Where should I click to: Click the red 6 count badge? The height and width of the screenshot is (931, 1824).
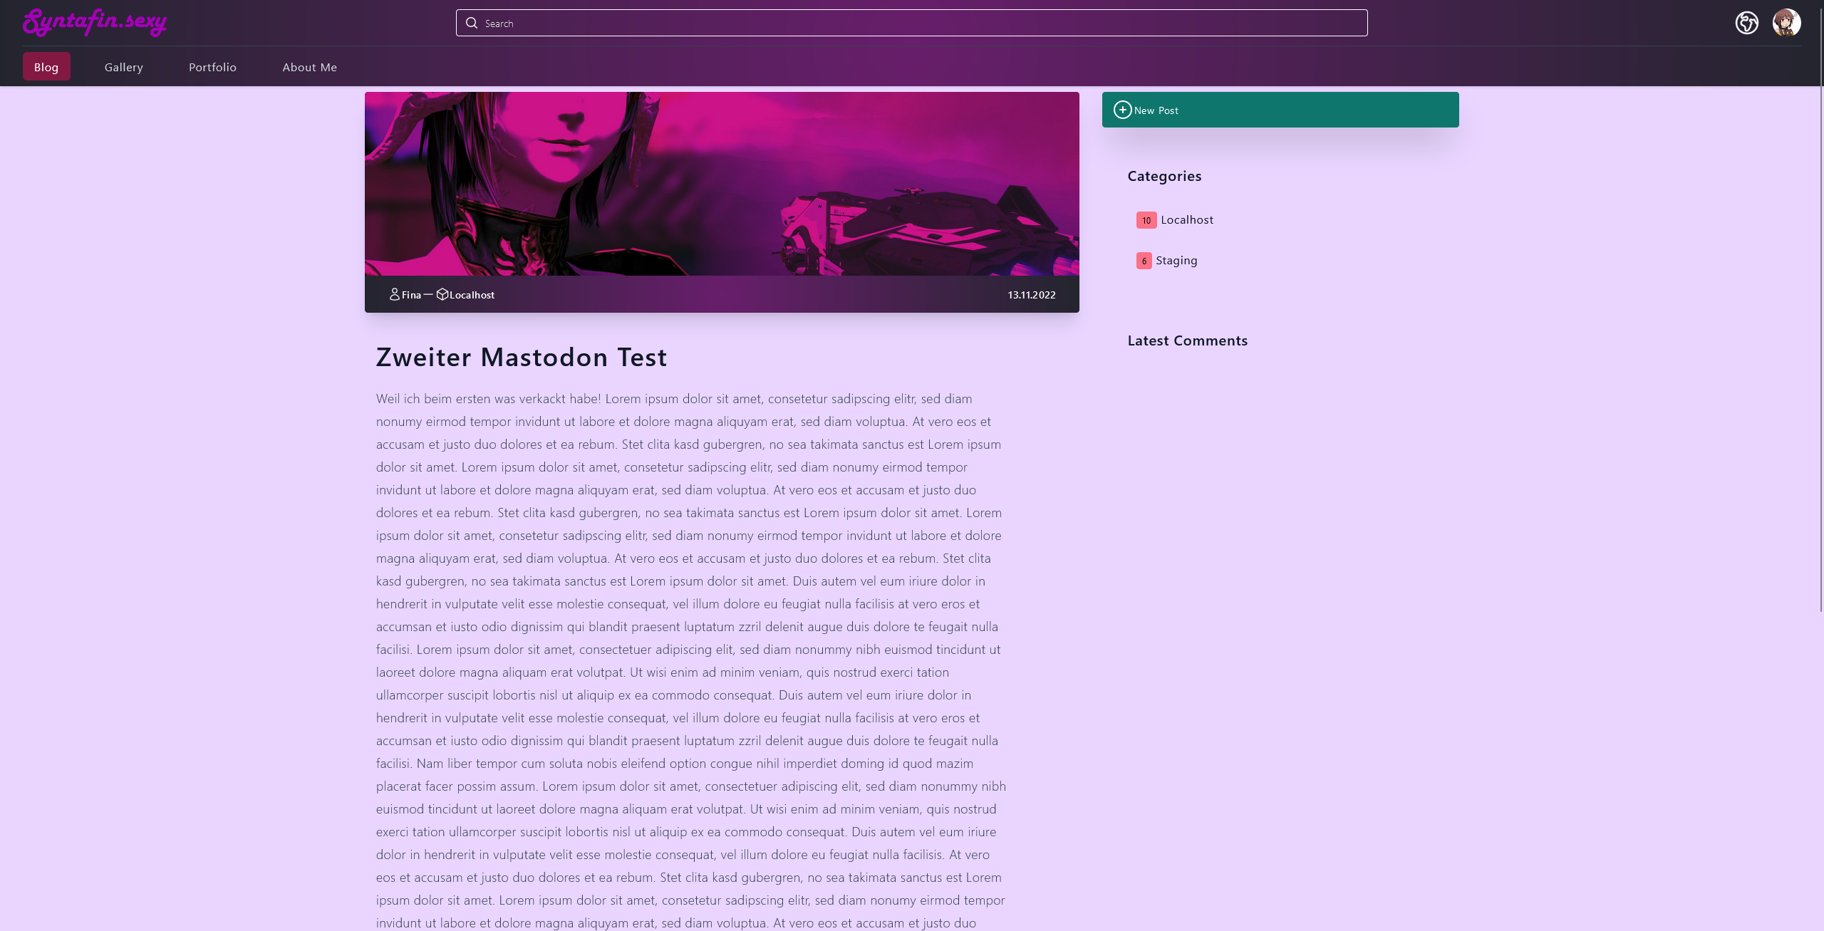coord(1144,261)
